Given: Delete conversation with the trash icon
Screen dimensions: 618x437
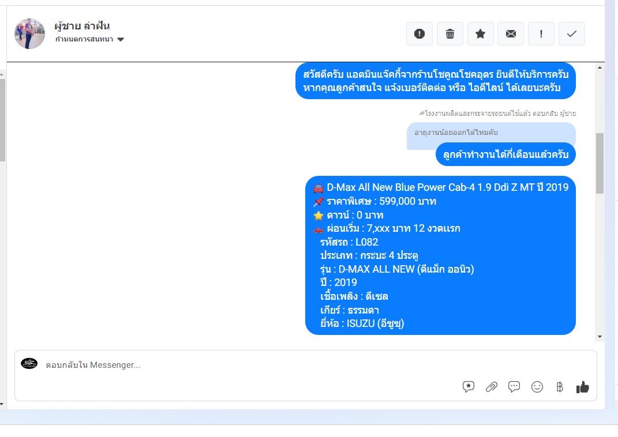Looking at the screenshot, I should coord(450,34).
